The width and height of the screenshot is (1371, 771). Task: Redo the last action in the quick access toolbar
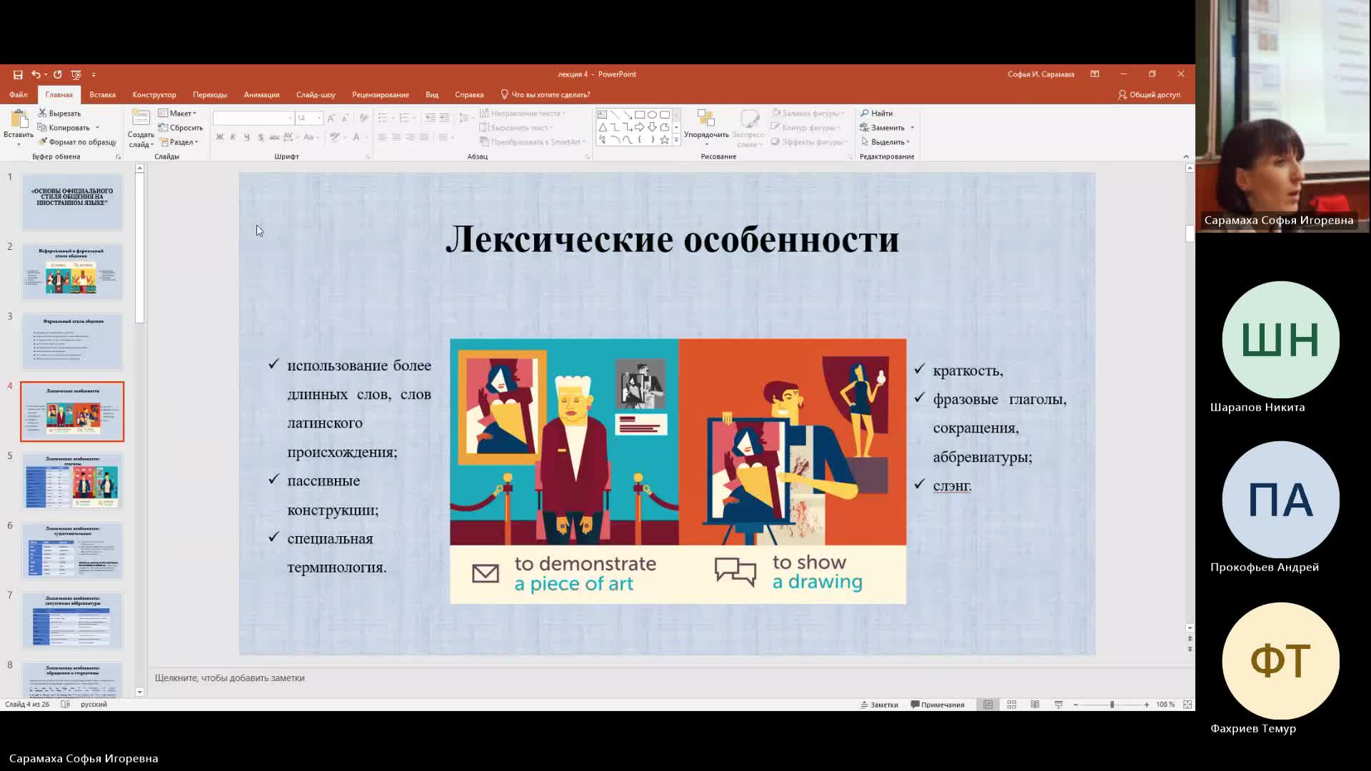[x=58, y=74]
